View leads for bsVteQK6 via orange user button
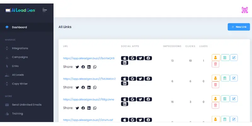 216,58
